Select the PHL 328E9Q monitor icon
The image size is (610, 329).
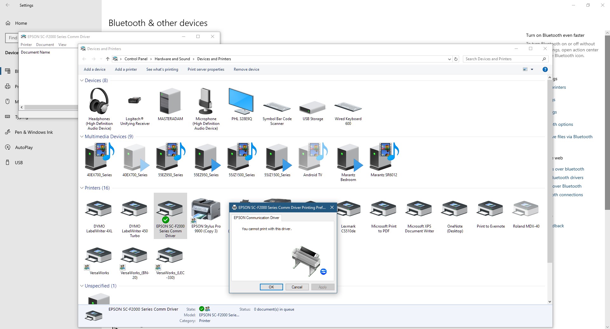pos(242,105)
